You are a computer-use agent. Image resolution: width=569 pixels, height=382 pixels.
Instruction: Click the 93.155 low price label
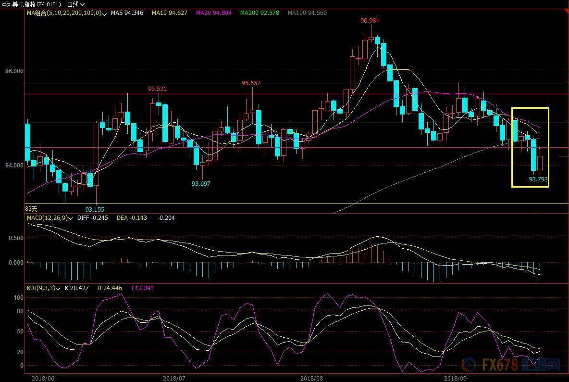pos(95,209)
